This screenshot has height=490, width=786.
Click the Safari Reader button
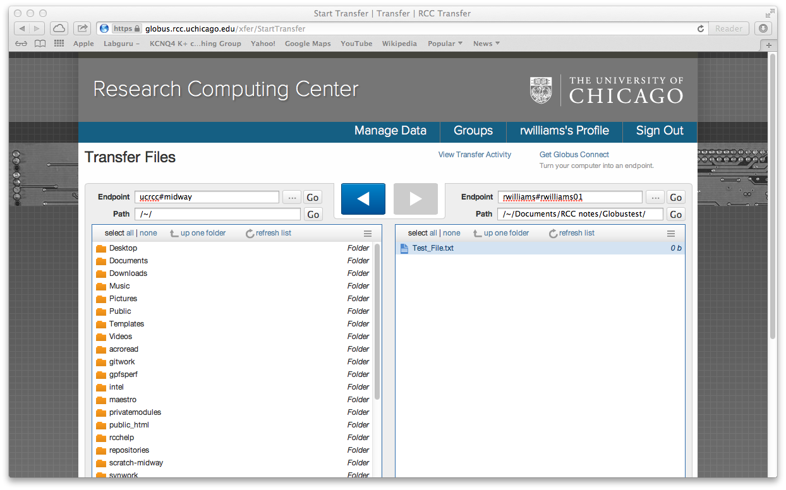pyautogui.click(x=729, y=28)
